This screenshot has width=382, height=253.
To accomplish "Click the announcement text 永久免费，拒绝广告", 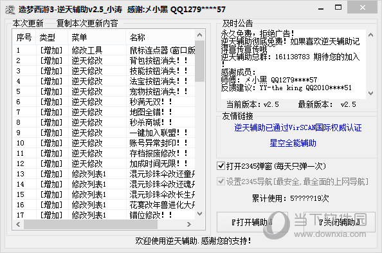I will click(258, 33).
